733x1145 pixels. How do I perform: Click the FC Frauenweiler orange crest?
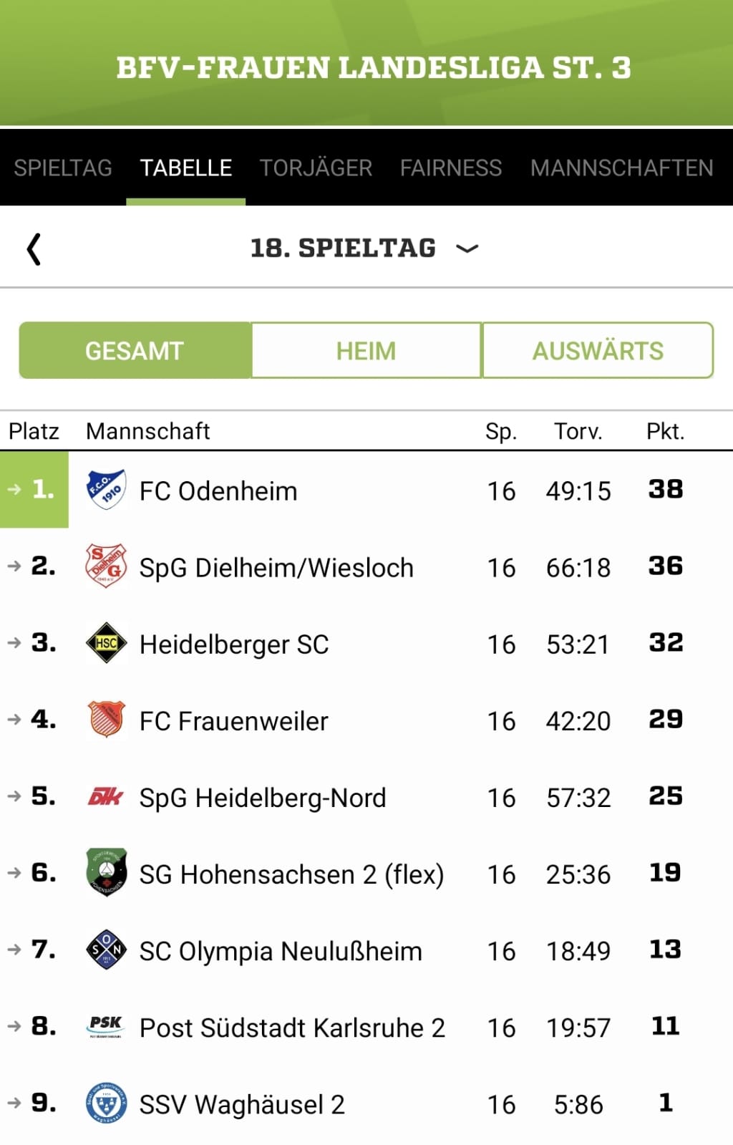coord(106,719)
